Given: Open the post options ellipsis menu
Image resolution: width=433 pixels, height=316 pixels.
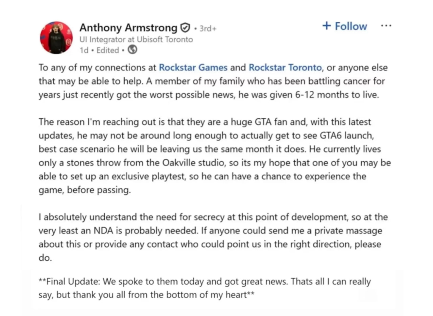Looking at the screenshot, I should pyautogui.click(x=386, y=25).
